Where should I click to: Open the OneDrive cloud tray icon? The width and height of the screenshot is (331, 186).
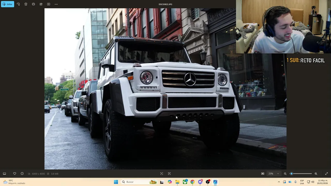point(290,182)
